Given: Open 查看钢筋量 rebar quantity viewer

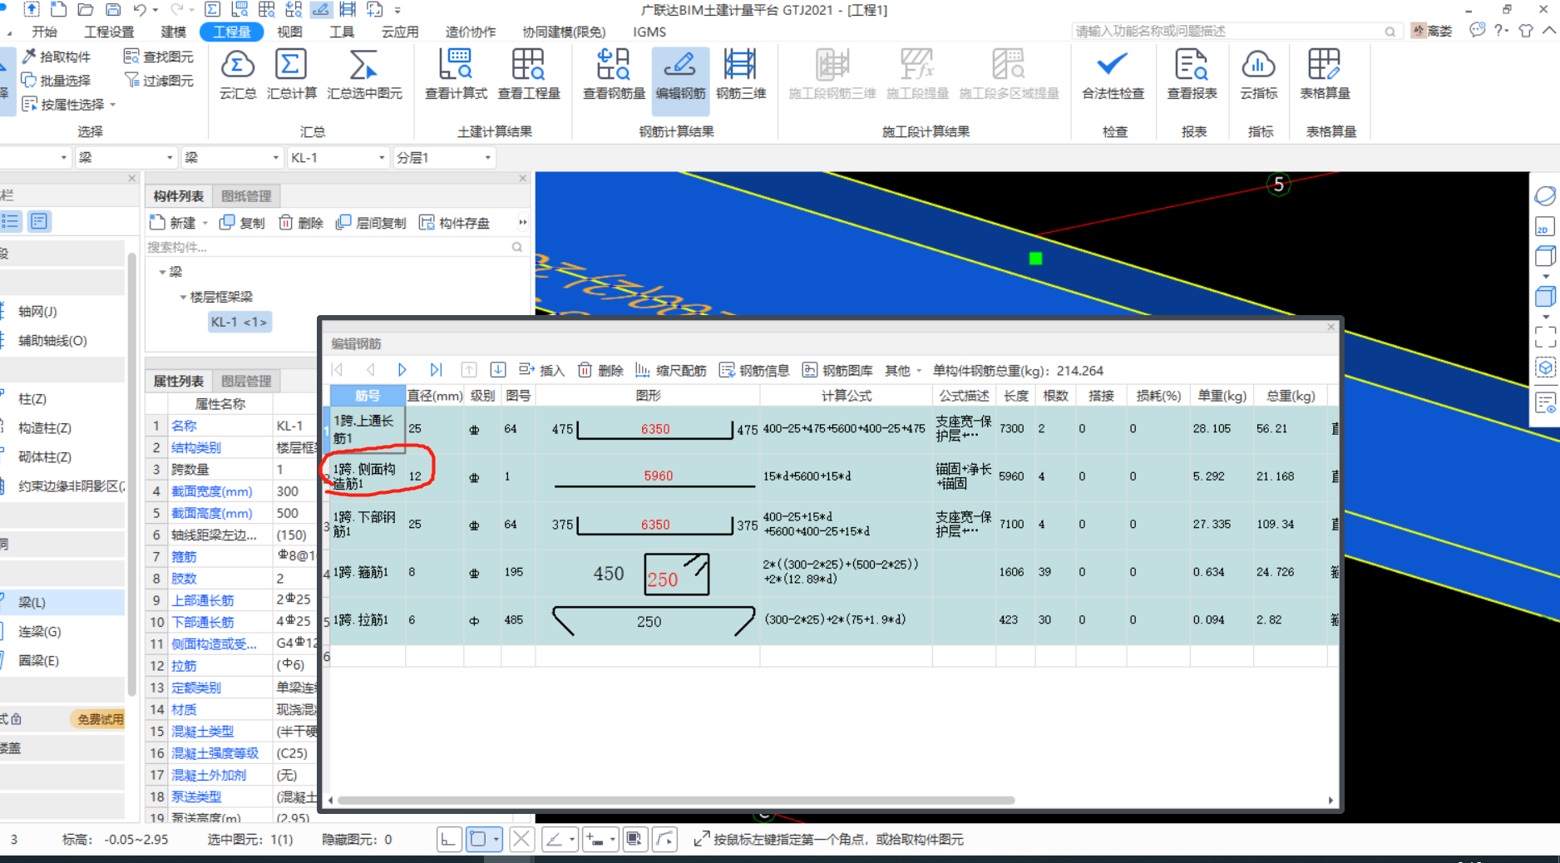Looking at the screenshot, I should pyautogui.click(x=614, y=75).
